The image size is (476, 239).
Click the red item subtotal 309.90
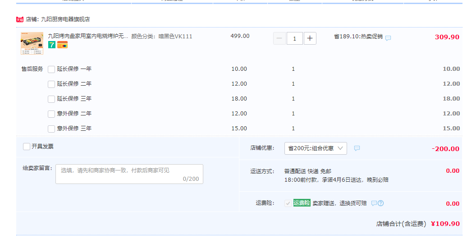447,37
